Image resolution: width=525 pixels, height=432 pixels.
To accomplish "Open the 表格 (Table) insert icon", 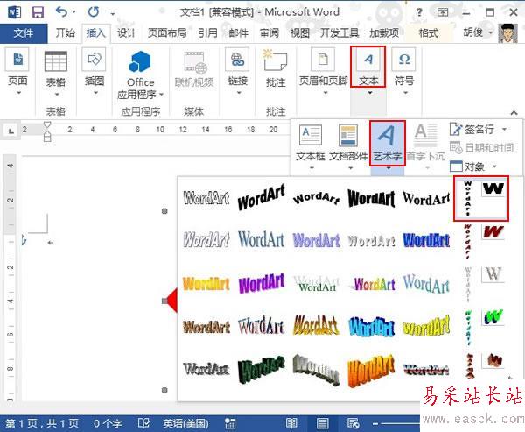I will click(x=56, y=60).
